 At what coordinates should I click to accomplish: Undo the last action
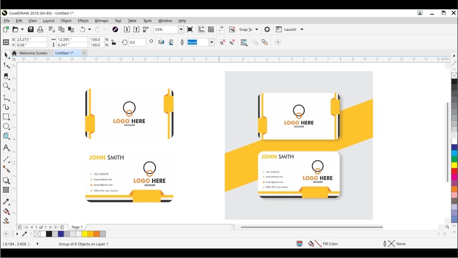[82, 29]
